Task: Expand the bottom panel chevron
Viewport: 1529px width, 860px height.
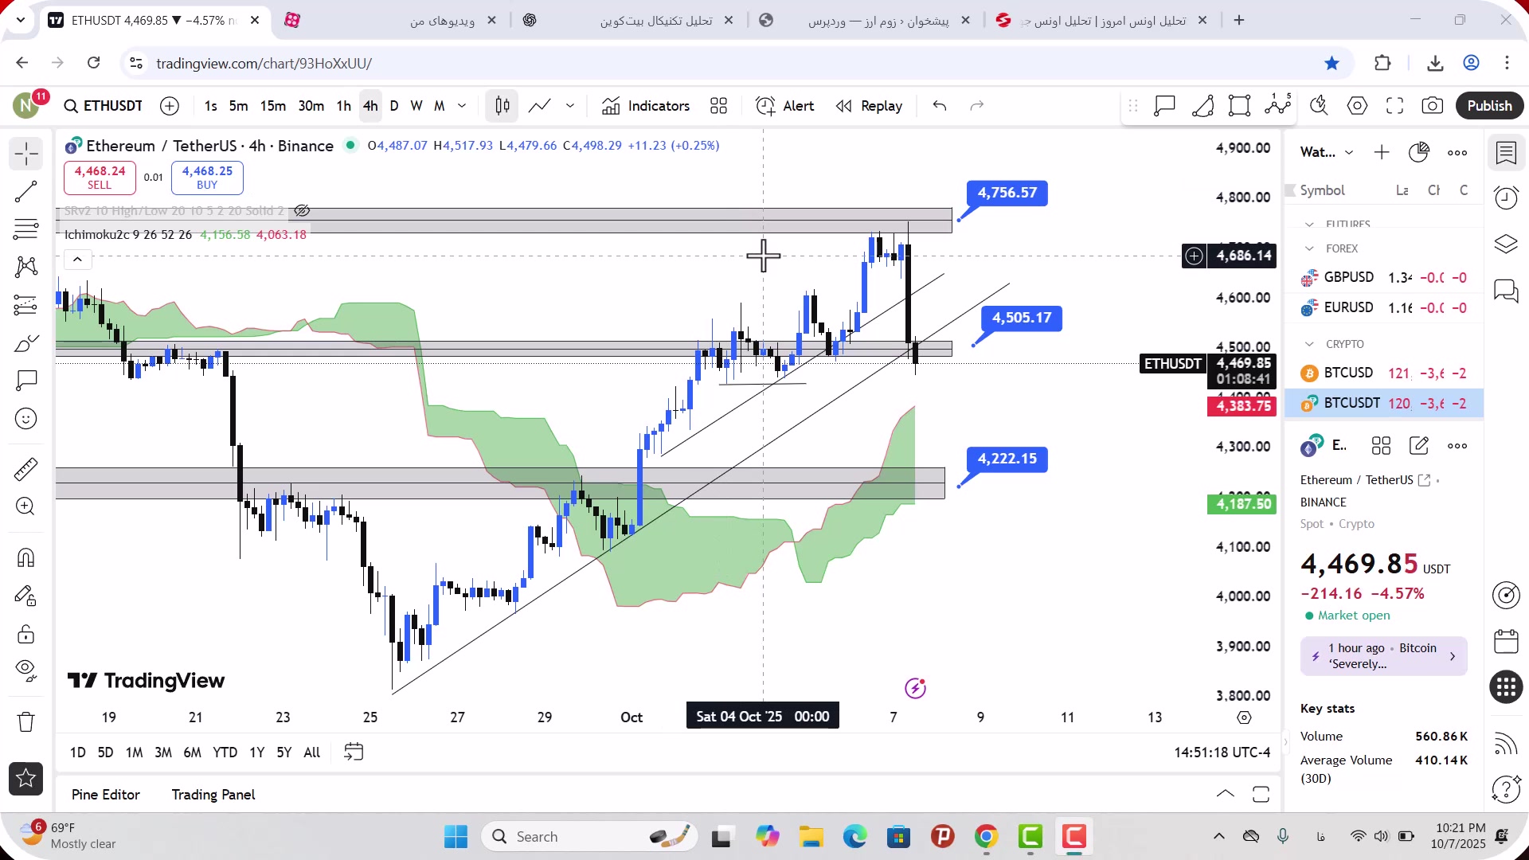Action: 1226,794
